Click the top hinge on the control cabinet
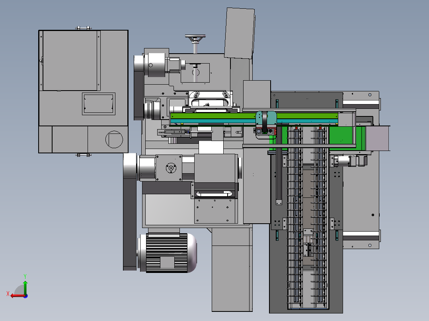 [84, 28]
